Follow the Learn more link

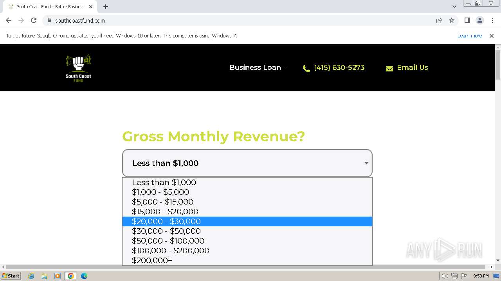pos(470,36)
